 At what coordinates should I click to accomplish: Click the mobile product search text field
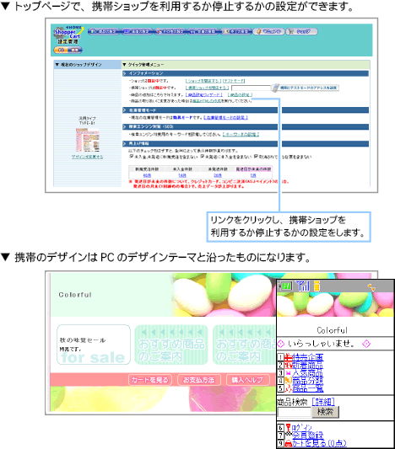pos(294,413)
